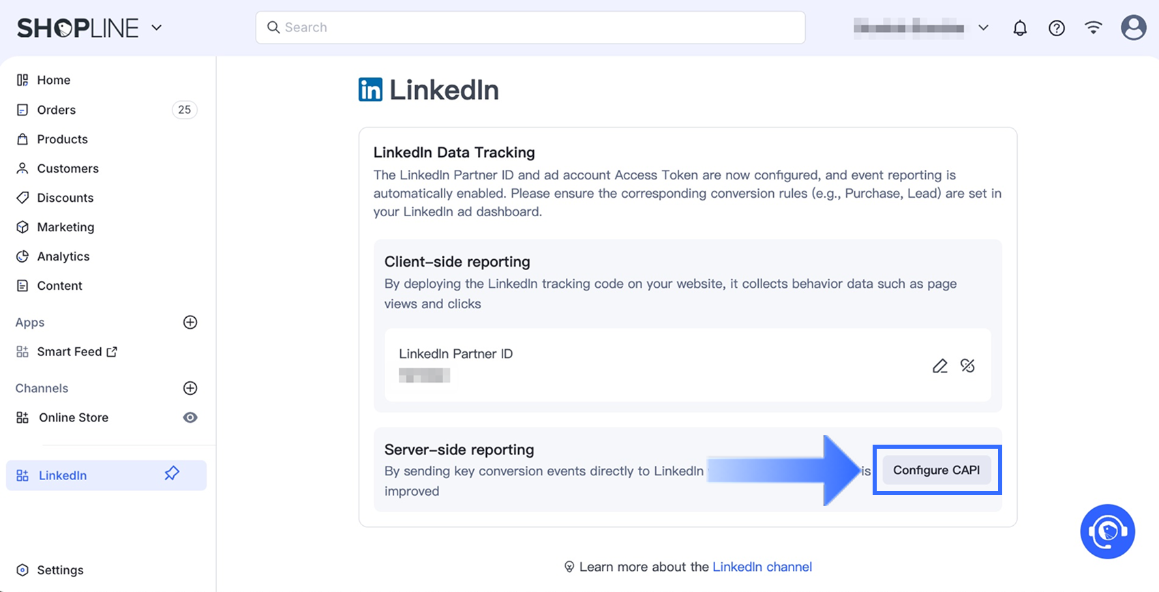Viewport: 1159px width, 592px height.
Task: Toggle Online Store preview eye icon
Action: (190, 417)
